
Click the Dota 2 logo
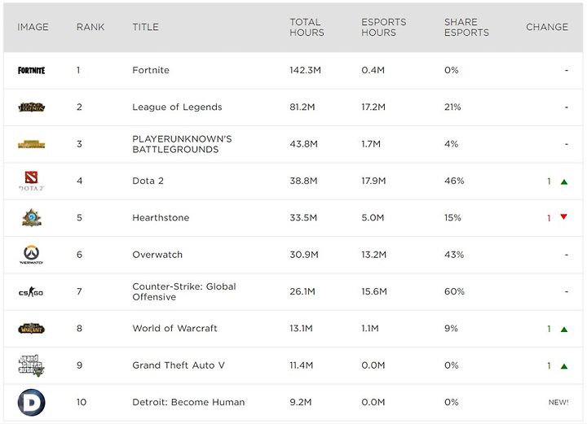point(32,181)
